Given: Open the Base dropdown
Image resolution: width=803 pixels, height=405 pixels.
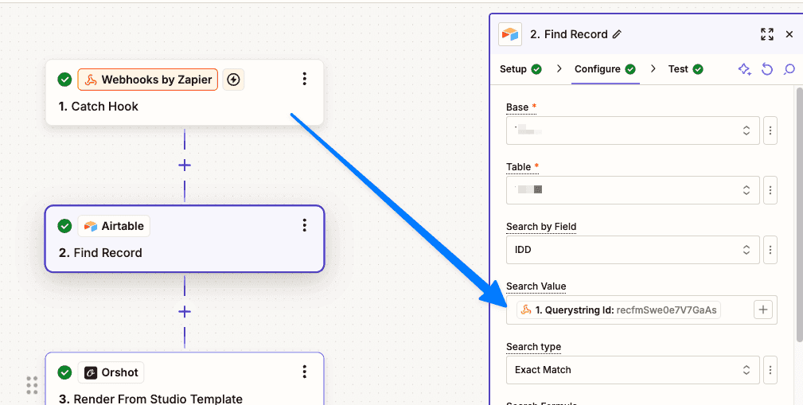Looking at the screenshot, I should coord(633,130).
